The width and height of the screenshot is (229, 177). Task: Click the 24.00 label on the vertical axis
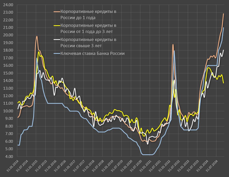click(x=9, y=5)
